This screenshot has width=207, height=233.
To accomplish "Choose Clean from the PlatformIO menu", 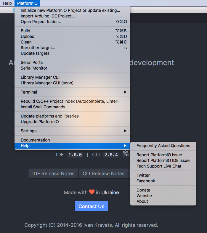I will click(x=72, y=42).
